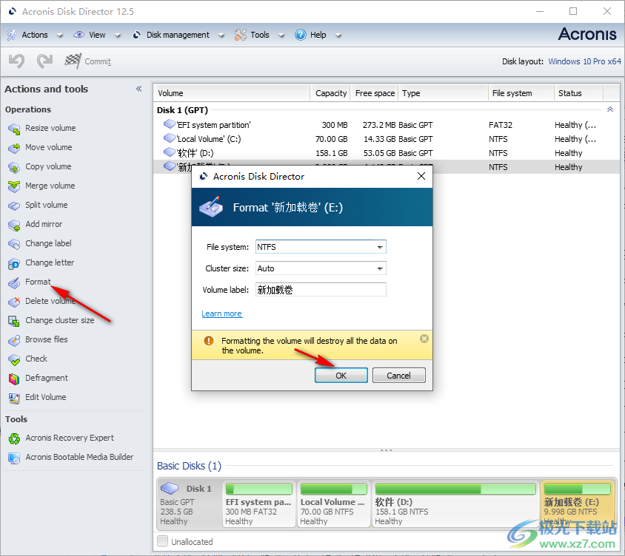Click the Delete volume icon
Image resolution: width=625 pixels, height=556 pixels.
(14, 302)
